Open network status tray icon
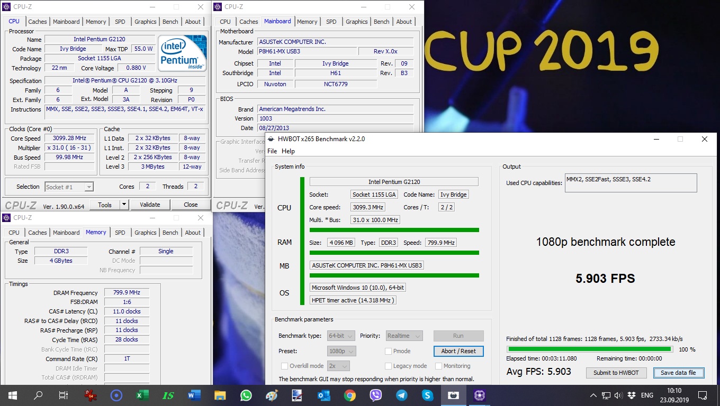The height and width of the screenshot is (406, 720). tap(606, 395)
